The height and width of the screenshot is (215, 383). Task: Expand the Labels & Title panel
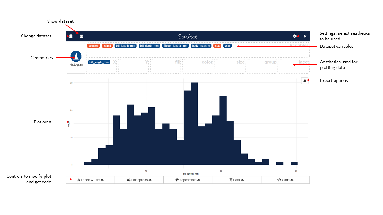point(90,180)
